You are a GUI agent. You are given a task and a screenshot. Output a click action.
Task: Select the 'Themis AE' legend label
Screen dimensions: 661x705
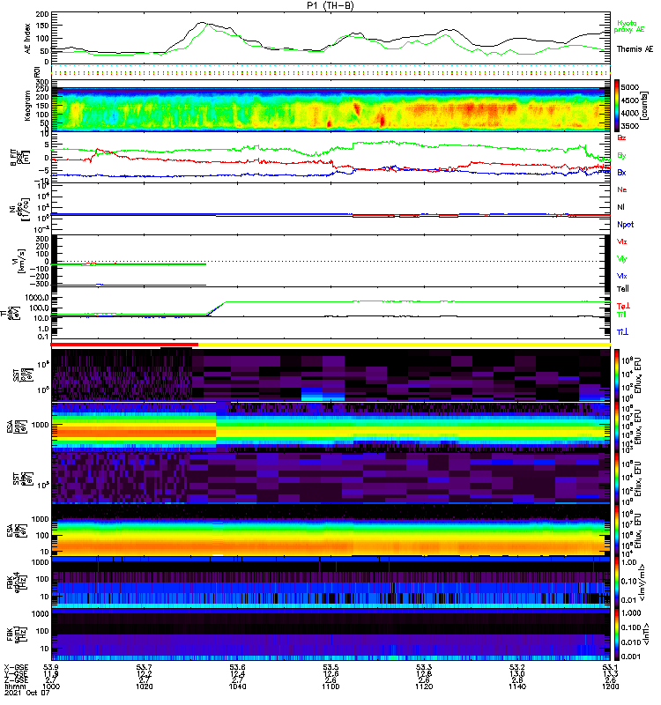635,49
